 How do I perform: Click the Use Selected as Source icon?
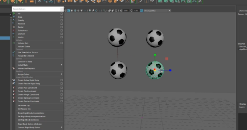[14, 52]
